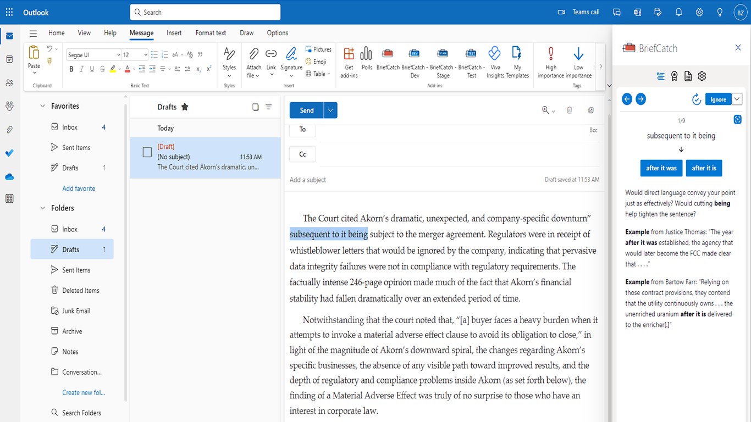
Task: Click the Add favorite link
Action: 79,188
